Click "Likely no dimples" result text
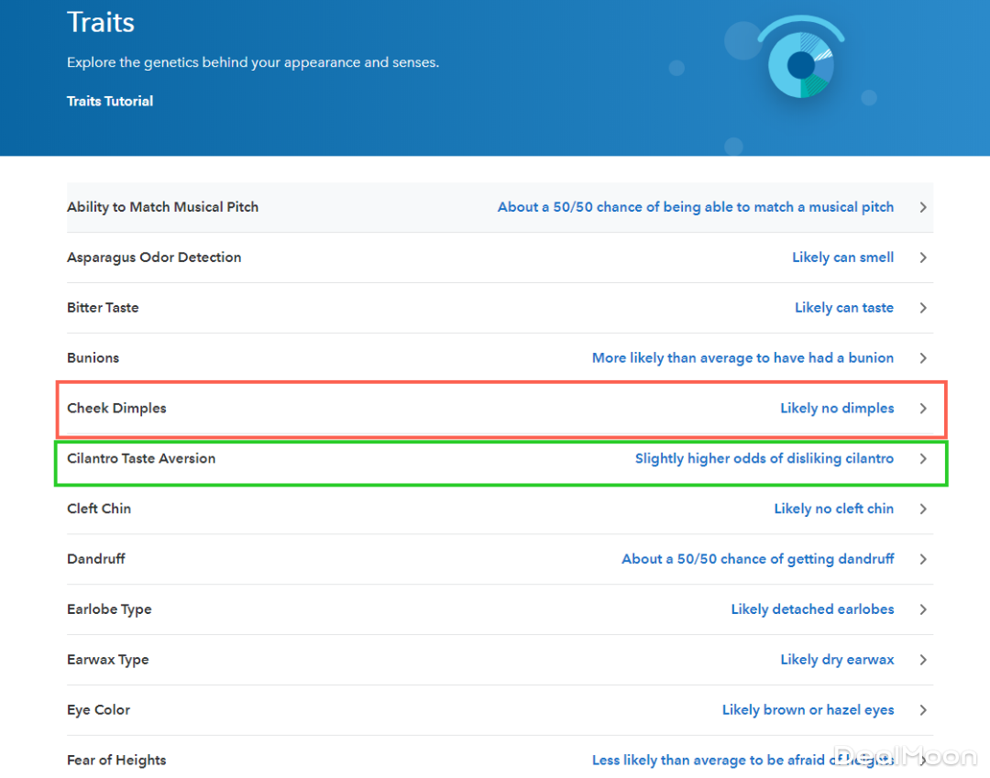990x778 pixels. coord(837,409)
